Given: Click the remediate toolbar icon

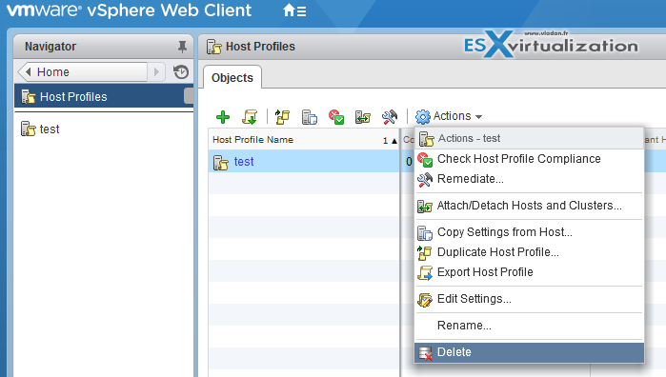Looking at the screenshot, I should [390, 117].
